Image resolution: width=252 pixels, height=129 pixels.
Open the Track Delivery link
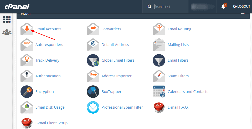[47, 60]
